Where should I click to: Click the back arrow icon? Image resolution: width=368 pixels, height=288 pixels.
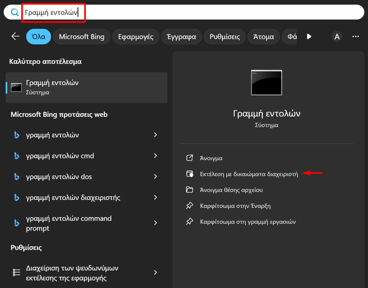pos(16,36)
